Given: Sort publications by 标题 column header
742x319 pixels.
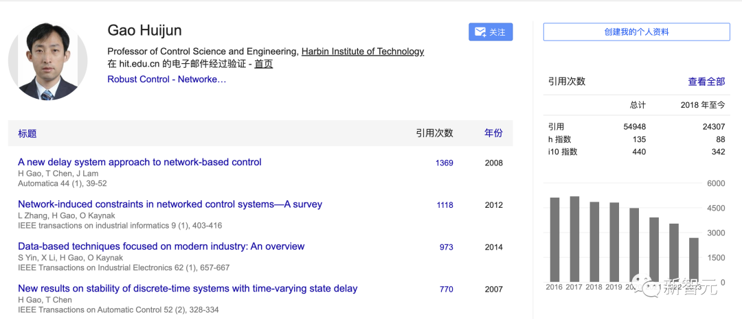Looking at the screenshot, I should point(27,133).
